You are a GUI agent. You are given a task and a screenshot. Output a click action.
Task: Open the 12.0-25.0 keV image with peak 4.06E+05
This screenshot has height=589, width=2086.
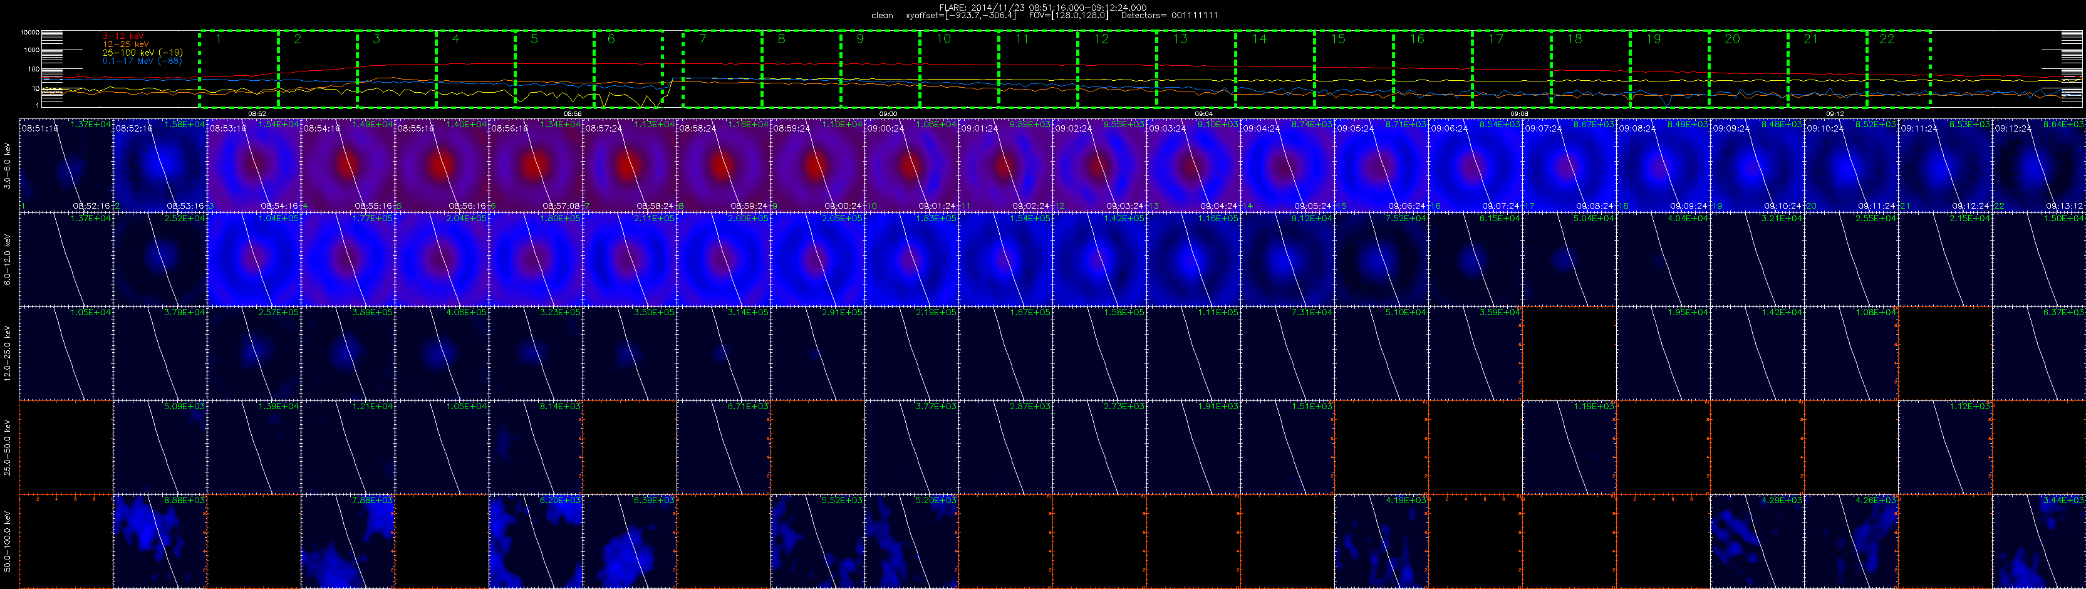442,353
